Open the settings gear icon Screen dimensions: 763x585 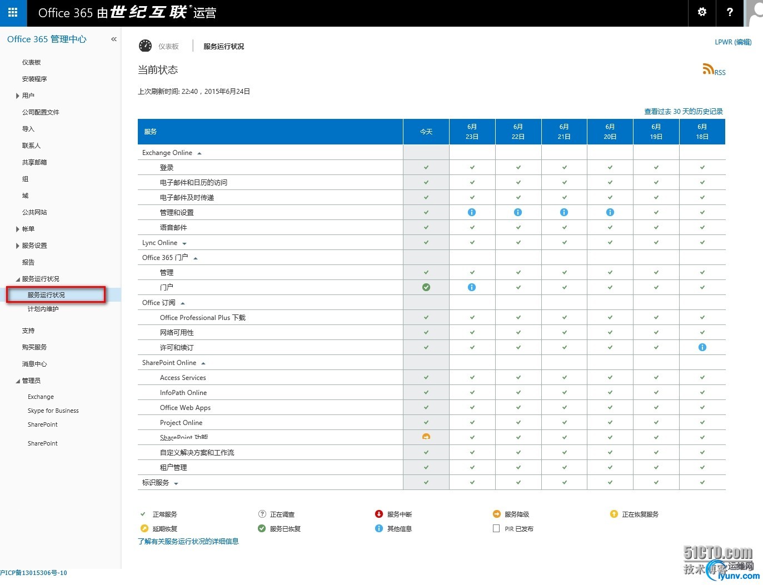702,12
